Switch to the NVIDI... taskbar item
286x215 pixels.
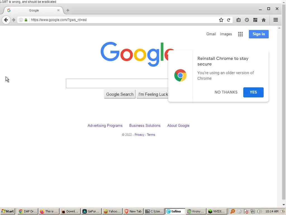point(217,211)
